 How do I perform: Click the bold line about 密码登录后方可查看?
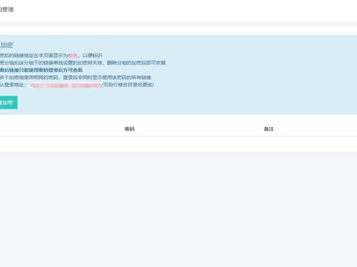[41, 70]
